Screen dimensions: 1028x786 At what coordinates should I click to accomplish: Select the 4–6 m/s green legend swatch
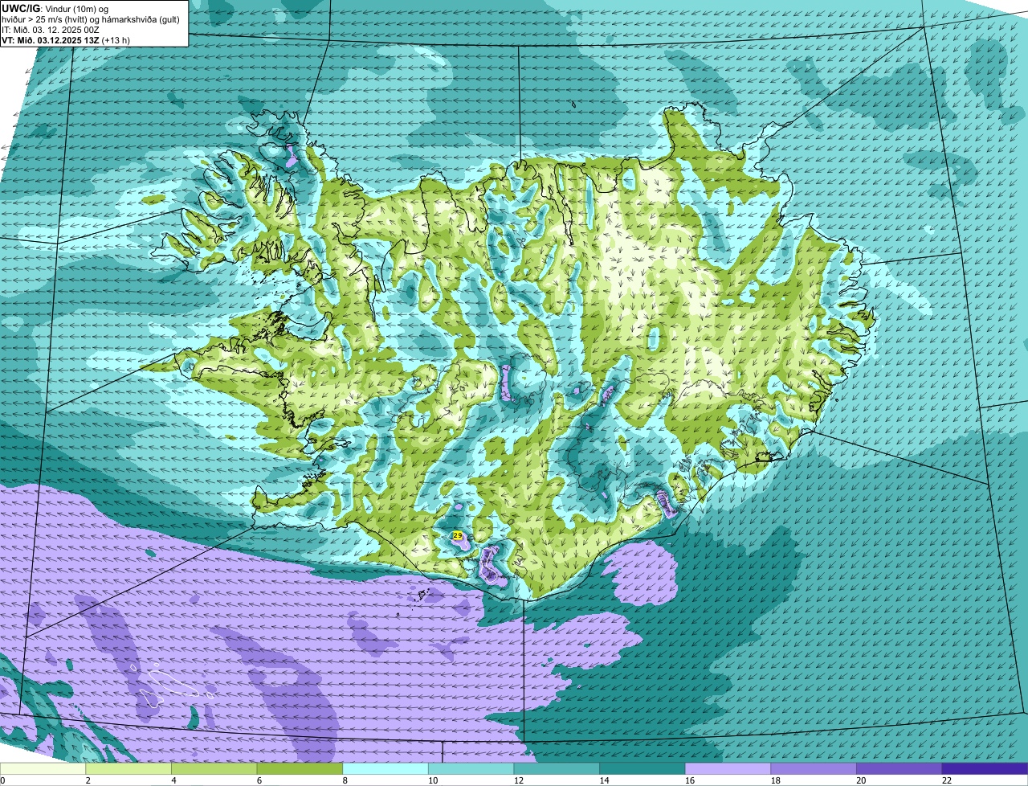tap(214, 768)
